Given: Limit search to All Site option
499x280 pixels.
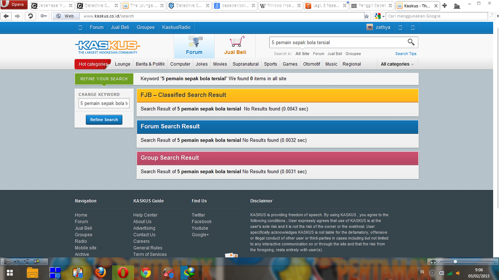Looking at the screenshot, I should pyautogui.click(x=303, y=54).
